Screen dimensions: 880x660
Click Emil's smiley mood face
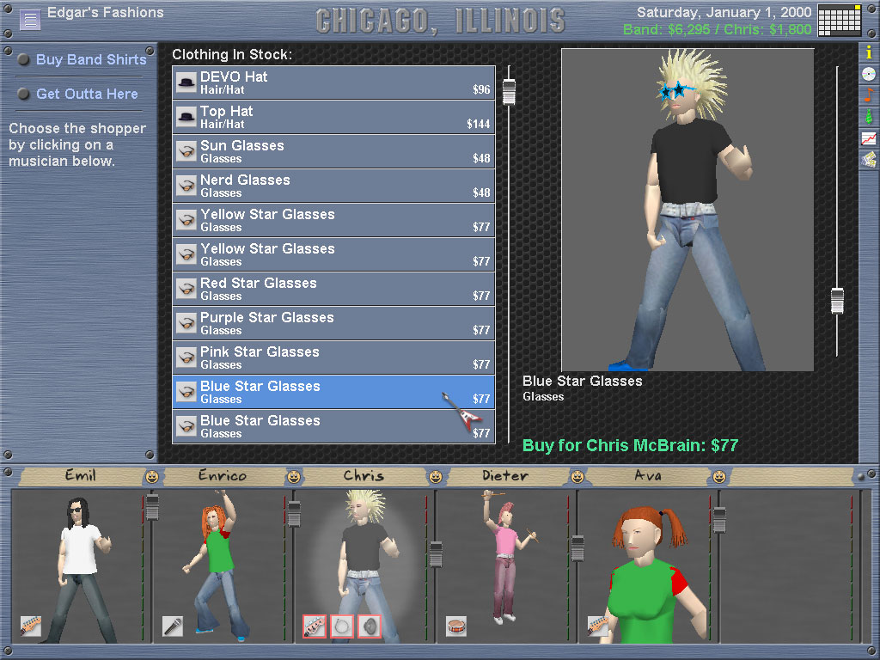point(152,476)
